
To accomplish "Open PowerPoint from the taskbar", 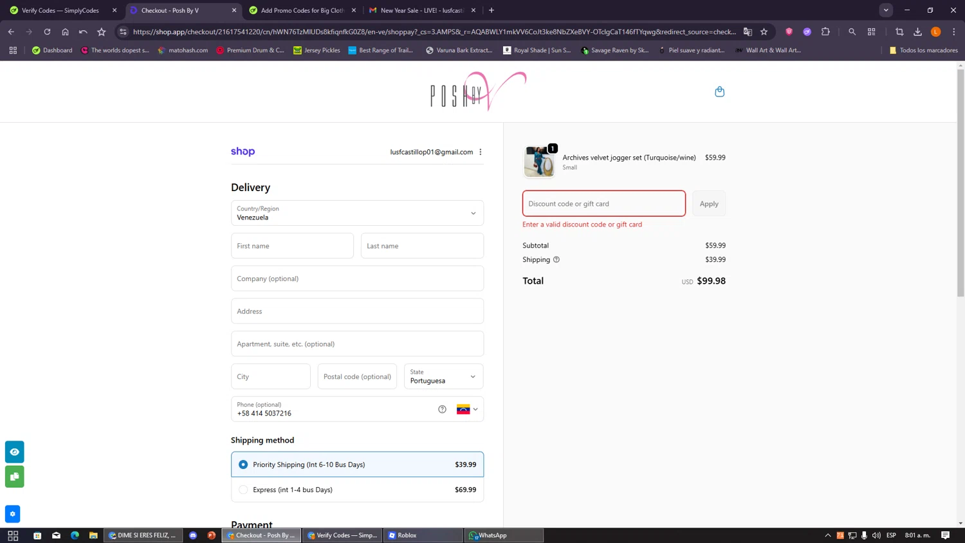I will [x=211, y=535].
